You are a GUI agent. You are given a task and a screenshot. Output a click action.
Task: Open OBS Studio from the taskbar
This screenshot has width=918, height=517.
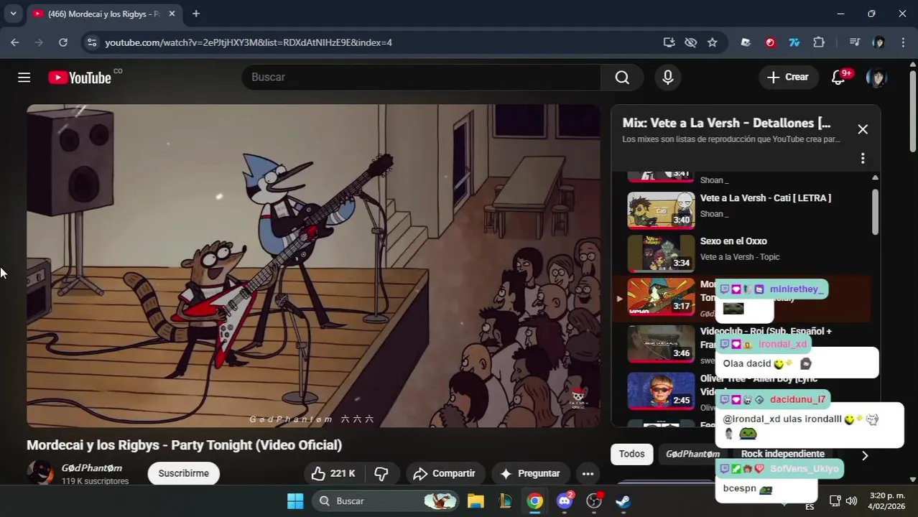(594, 501)
